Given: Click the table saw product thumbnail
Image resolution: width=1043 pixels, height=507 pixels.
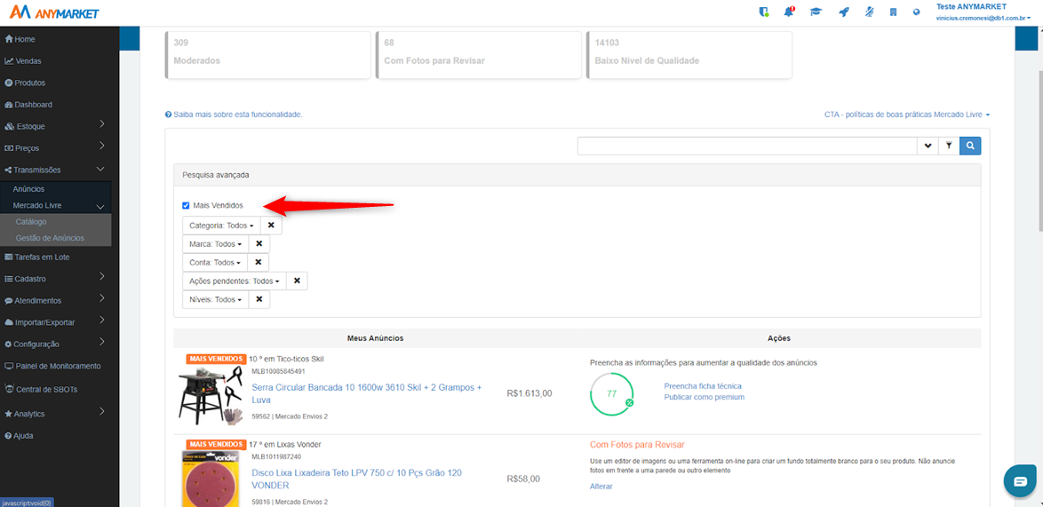Looking at the screenshot, I should [x=211, y=395].
